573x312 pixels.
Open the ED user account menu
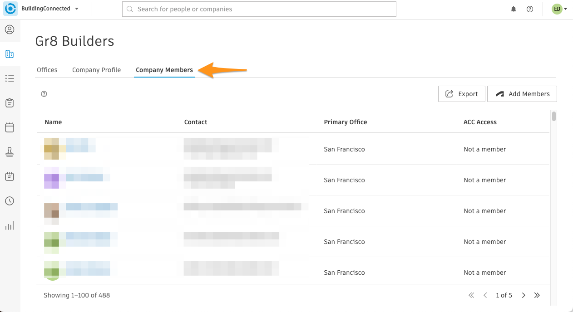[559, 9]
